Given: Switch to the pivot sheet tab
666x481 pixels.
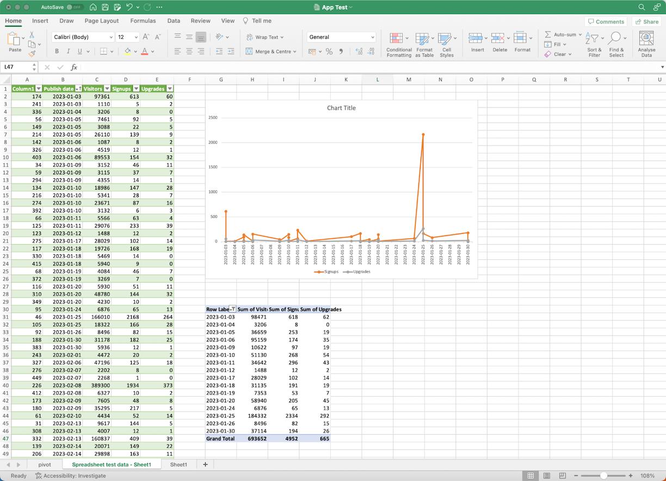Looking at the screenshot, I should tap(45, 465).
